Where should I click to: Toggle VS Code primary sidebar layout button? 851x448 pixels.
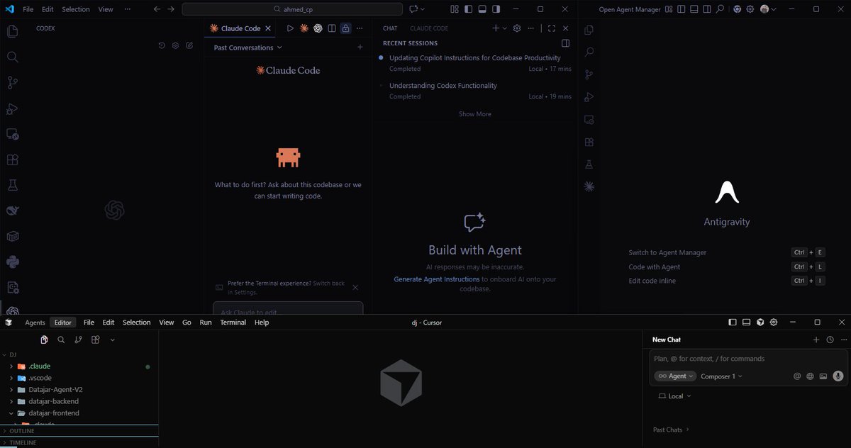468,9
